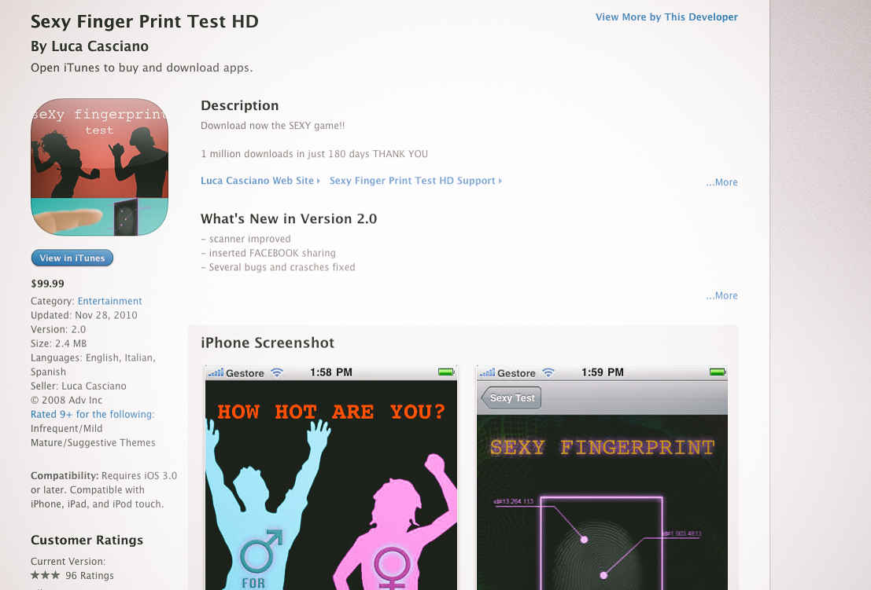Click the 'Compatibility:' label

pos(65,476)
